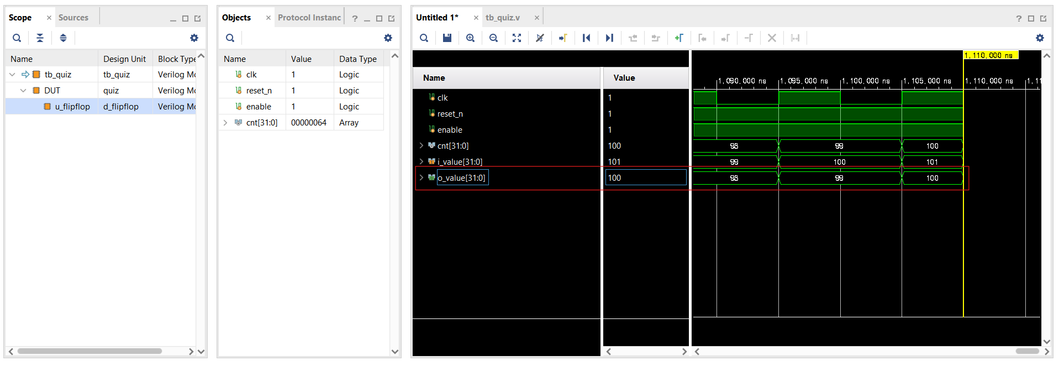Image resolution: width=1059 pixels, height=366 pixels.
Task: Close the Untitled 1* tab
Action: (476, 18)
